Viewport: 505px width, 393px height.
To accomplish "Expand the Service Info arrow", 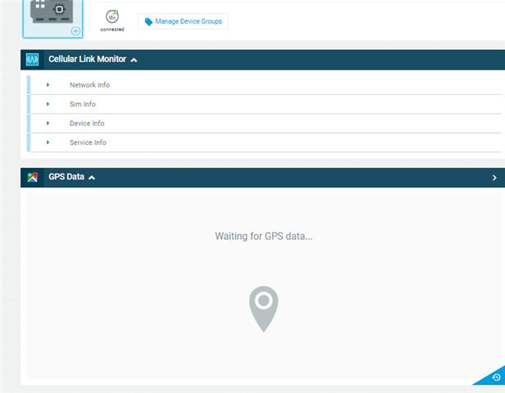I will (48, 142).
